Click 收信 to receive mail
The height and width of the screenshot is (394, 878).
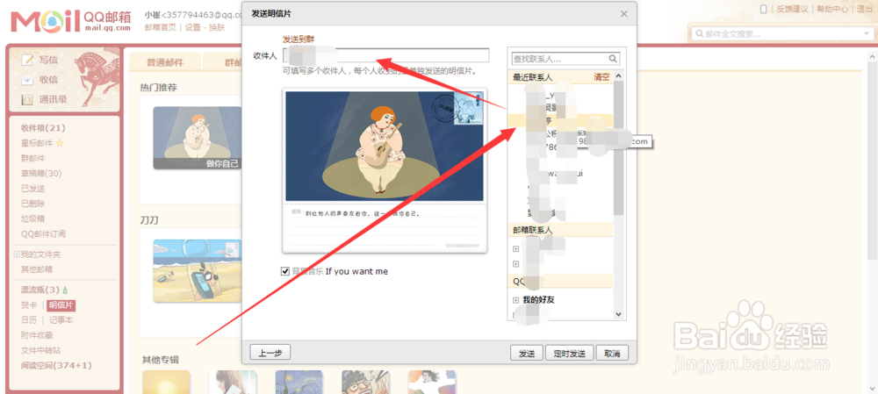[x=48, y=80]
